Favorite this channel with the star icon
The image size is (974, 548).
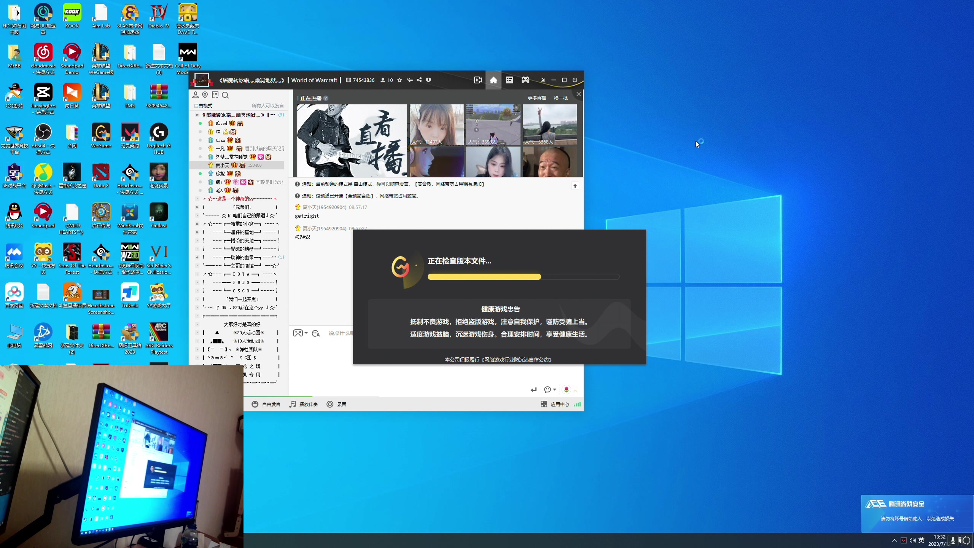(399, 80)
